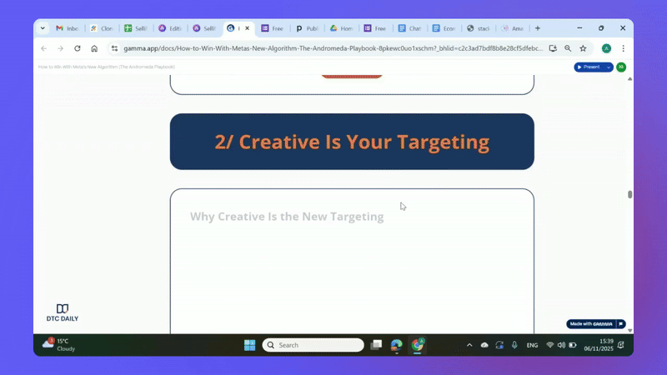Viewport: 667px width, 375px height.
Task: Open the Publ tab with P icon
Action: coord(307,28)
